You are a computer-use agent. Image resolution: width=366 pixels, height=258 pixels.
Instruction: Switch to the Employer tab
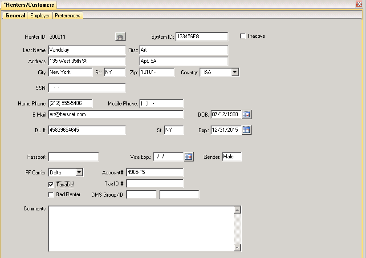pos(40,16)
